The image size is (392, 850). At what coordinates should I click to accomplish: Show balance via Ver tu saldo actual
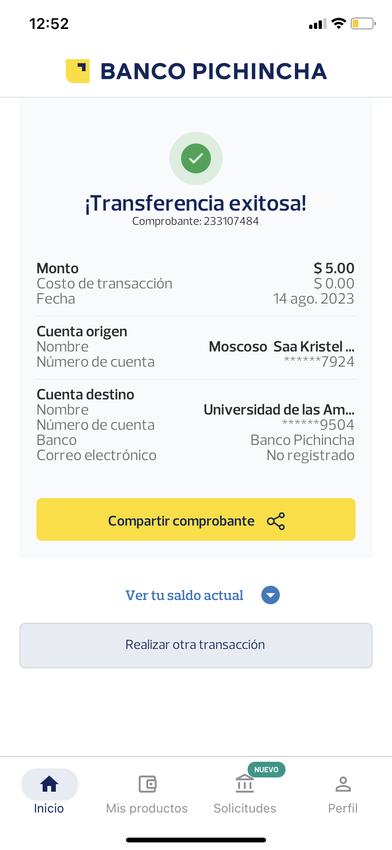(x=184, y=595)
